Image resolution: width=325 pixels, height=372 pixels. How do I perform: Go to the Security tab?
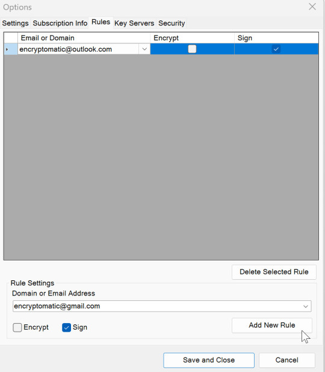[172, 24]
